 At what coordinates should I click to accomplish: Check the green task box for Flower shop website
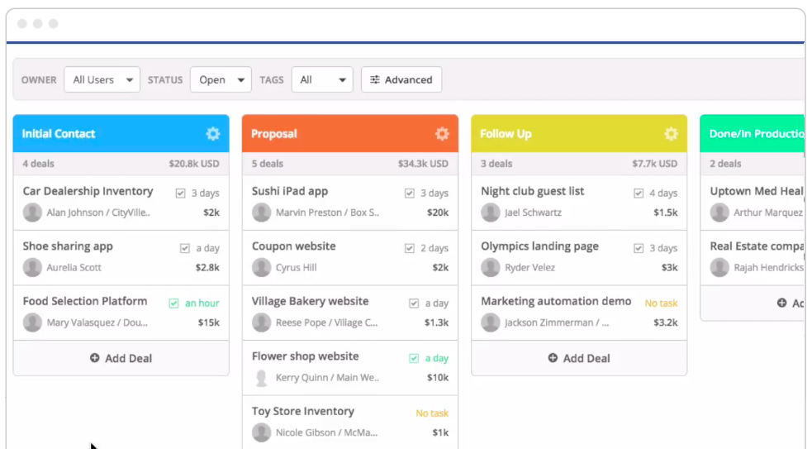tap(414, 359)
